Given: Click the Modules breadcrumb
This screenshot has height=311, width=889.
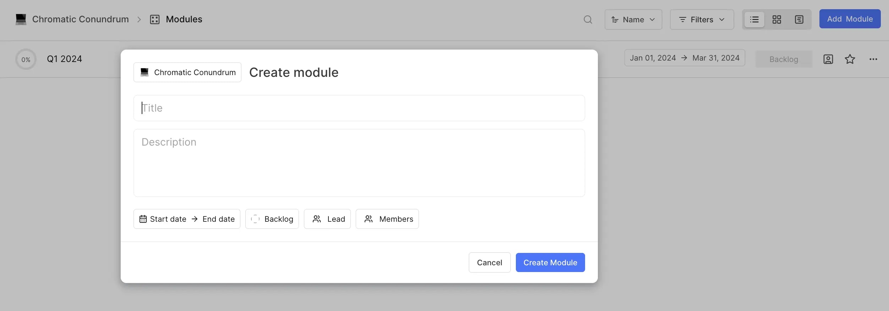Looking at the screenshot, I should coord(184,19).
